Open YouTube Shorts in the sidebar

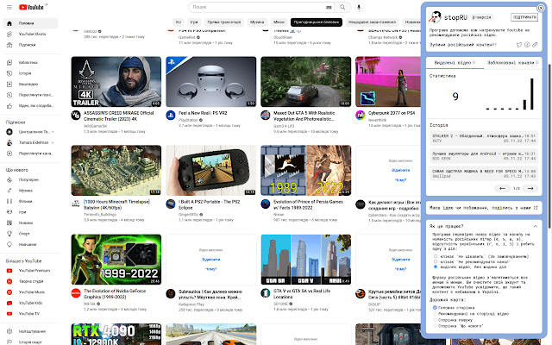point(30,34)
